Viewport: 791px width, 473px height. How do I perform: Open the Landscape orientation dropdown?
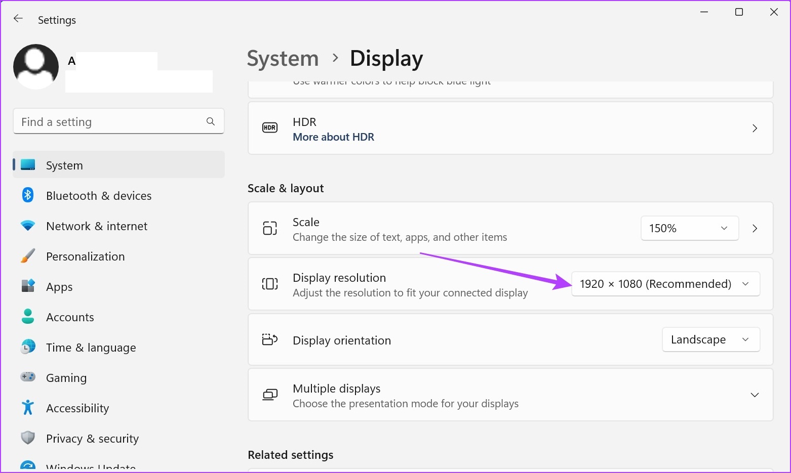(710, 339)
